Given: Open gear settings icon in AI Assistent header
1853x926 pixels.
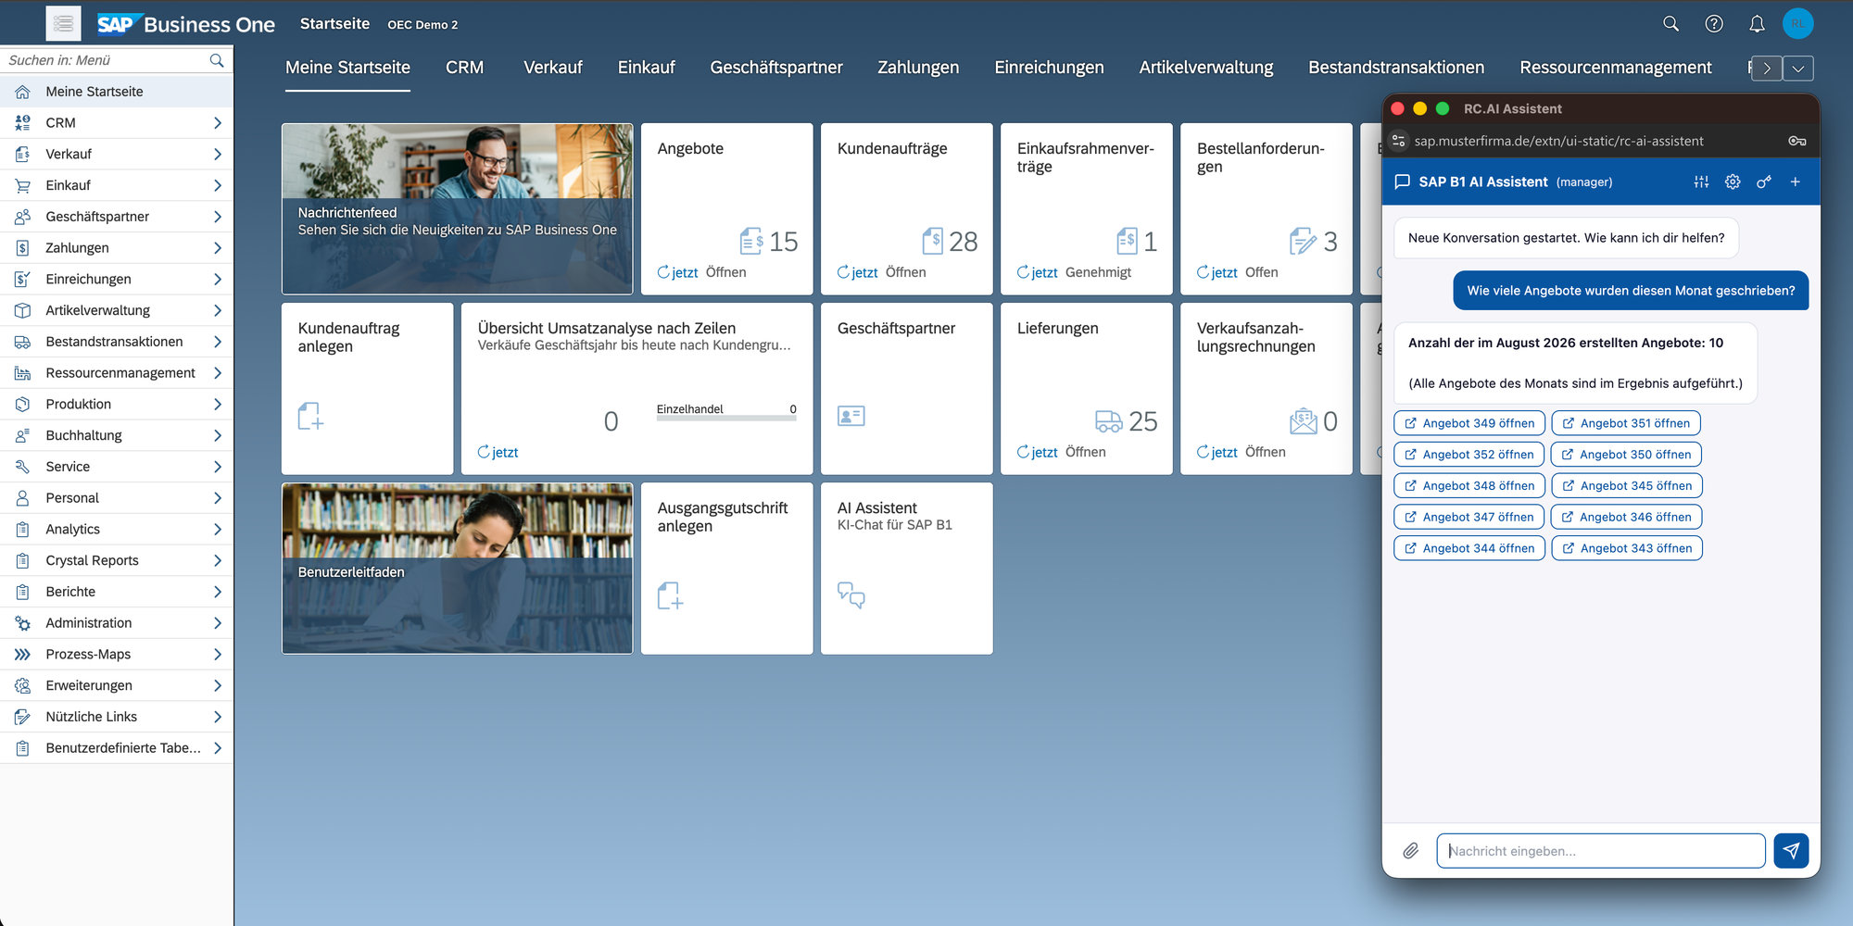Looking at the screenshot, I should 1733,182.
